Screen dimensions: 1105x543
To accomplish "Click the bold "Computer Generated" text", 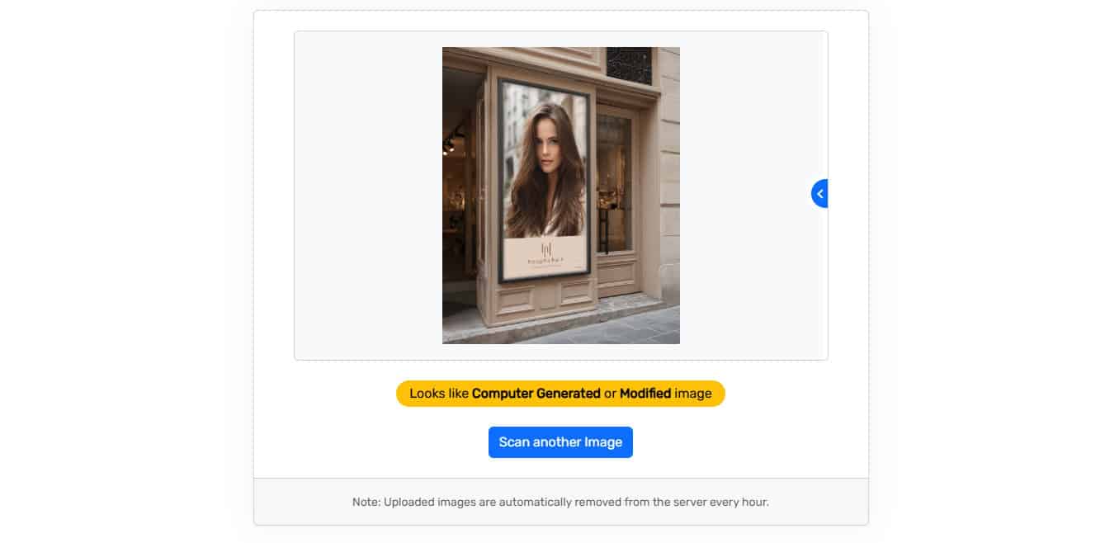I will [536, 394].
